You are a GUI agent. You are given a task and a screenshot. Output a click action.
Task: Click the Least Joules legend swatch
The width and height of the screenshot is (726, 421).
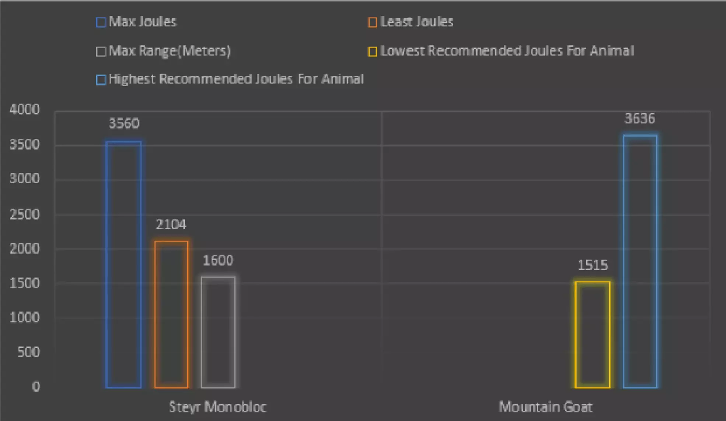click(373, 22)
